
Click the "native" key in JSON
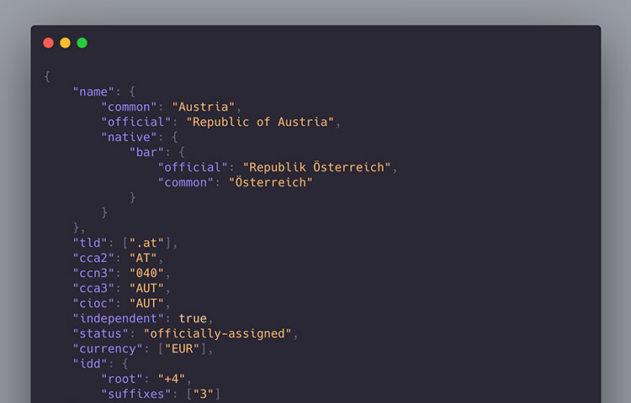(x=130, y=138)
